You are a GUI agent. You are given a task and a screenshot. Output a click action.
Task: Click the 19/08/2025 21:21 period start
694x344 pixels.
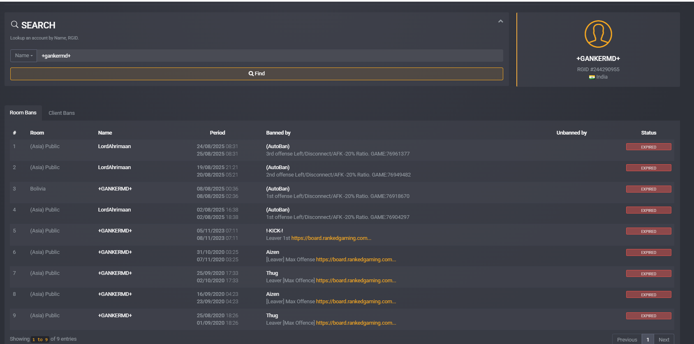pyautogui.click(x=217, y=167)
